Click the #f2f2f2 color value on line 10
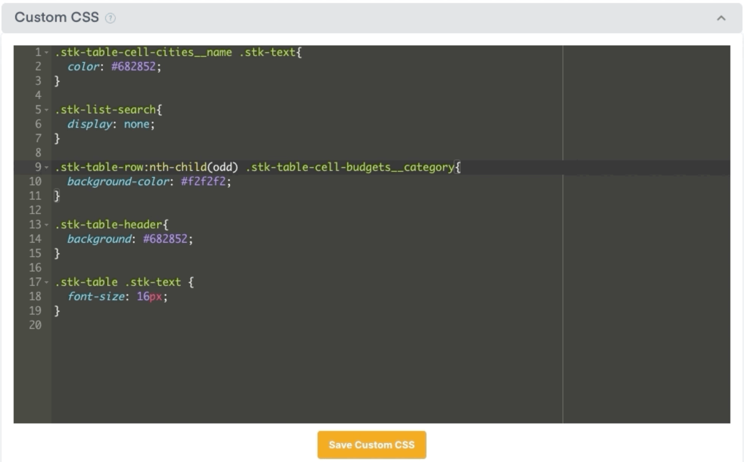 [203, 181]
